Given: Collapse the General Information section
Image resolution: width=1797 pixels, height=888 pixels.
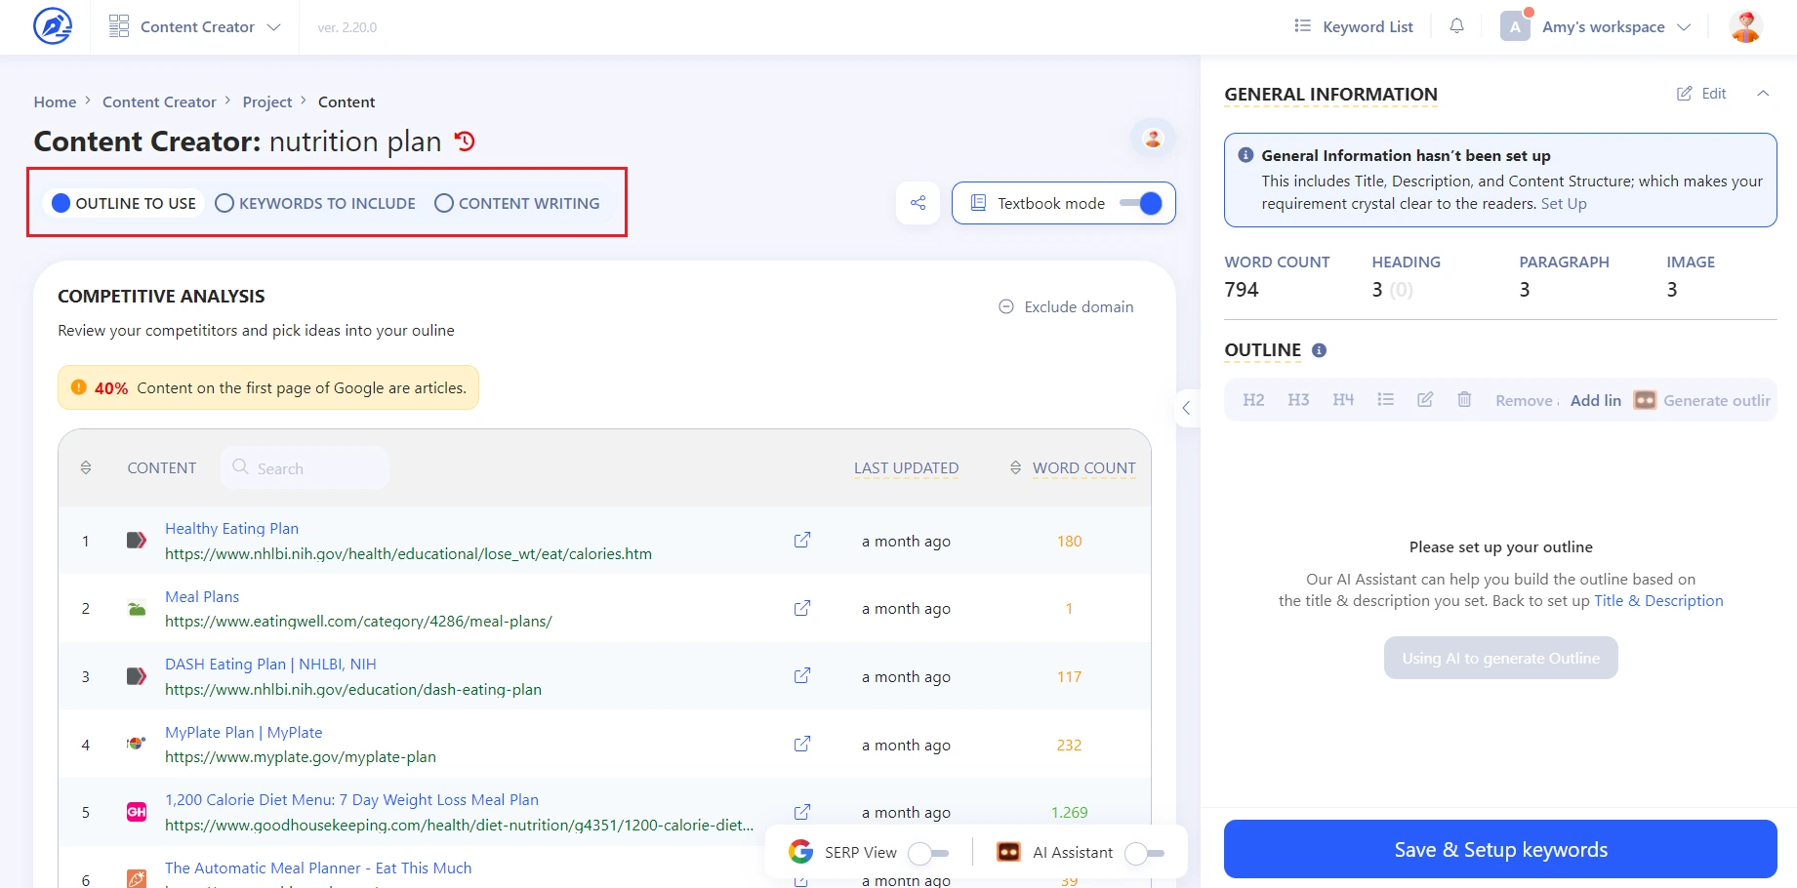Looking at the screenshot, I should pos(1763,94).
